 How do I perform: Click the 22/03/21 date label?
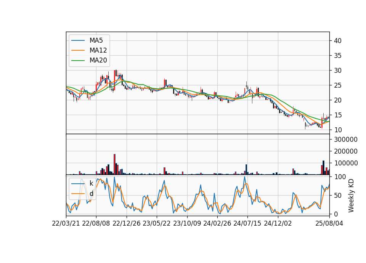point(66,223)
